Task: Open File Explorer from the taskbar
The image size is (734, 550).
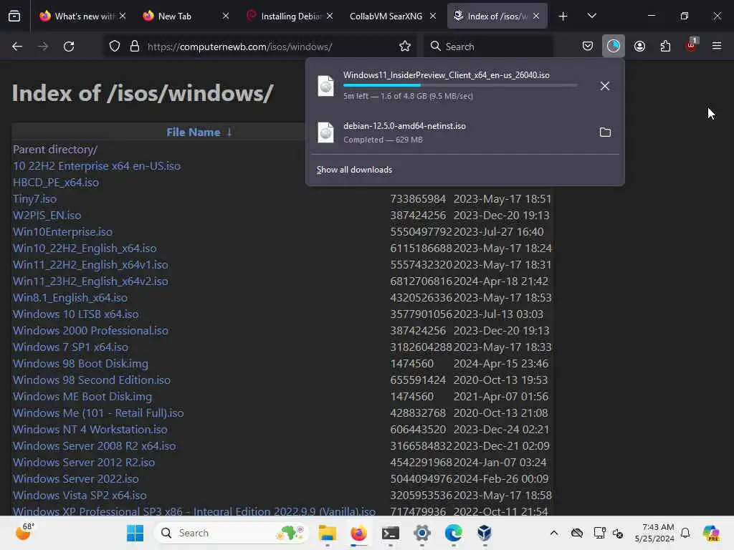Action: (327, 533)
